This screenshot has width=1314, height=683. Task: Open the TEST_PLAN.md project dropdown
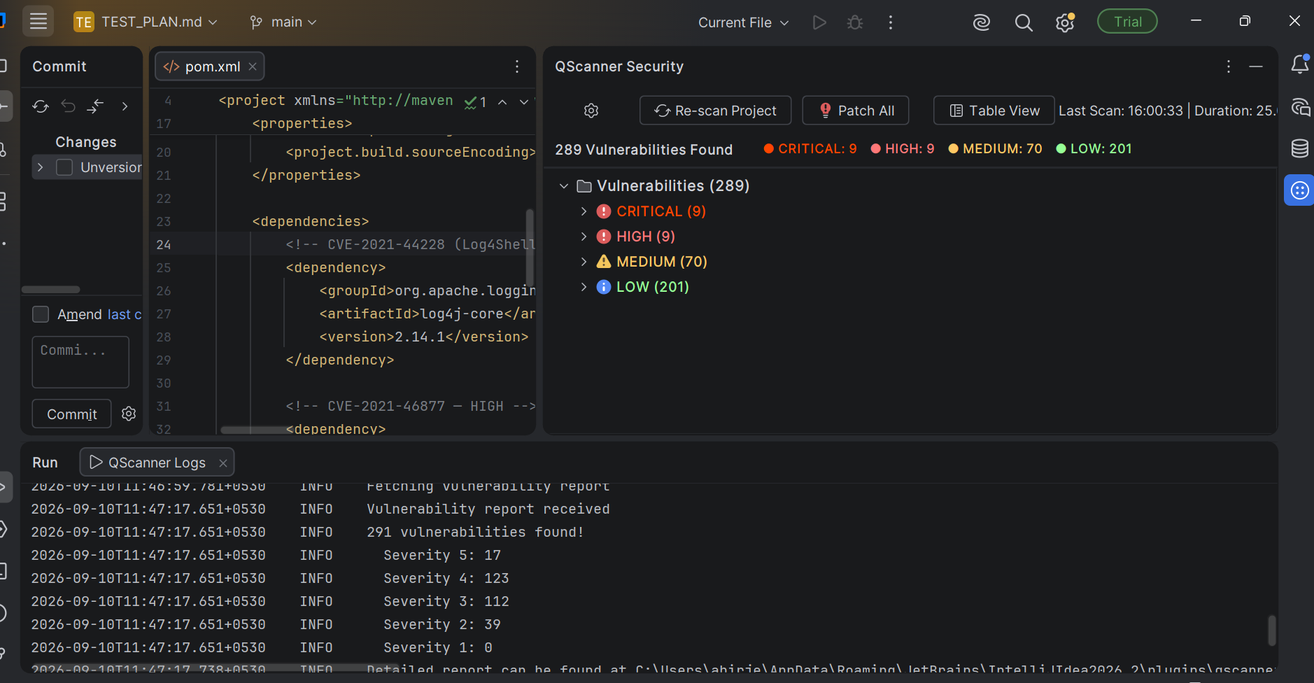(146, 22)
